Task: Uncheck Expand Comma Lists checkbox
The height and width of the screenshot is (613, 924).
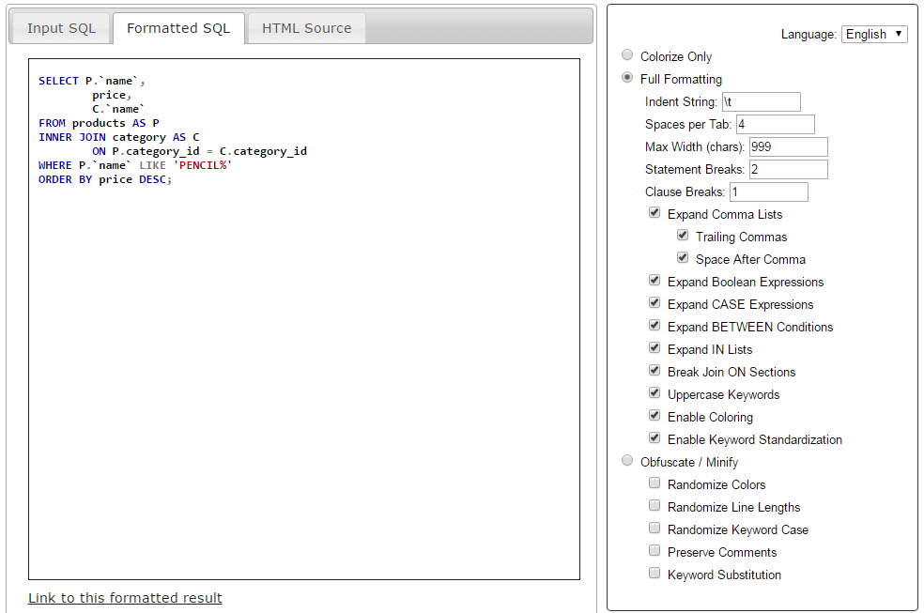Action: coord(654,213)
